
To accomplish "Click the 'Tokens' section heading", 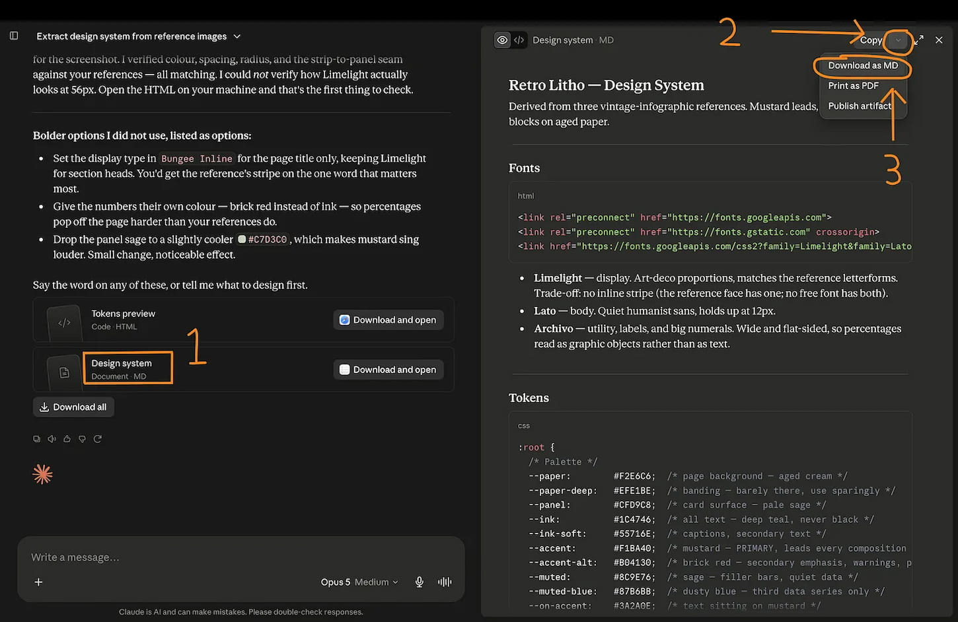I will (529, 397).
